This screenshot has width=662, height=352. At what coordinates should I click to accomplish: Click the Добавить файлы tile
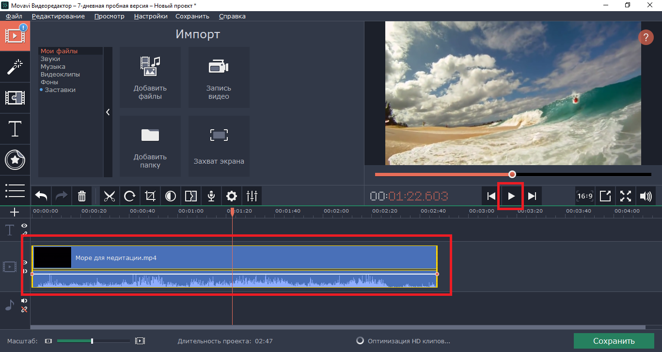(150, 77)
